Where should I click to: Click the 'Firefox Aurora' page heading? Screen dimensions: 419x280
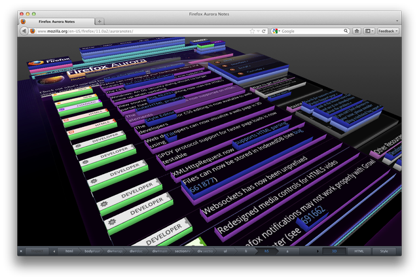coord(106,67)
